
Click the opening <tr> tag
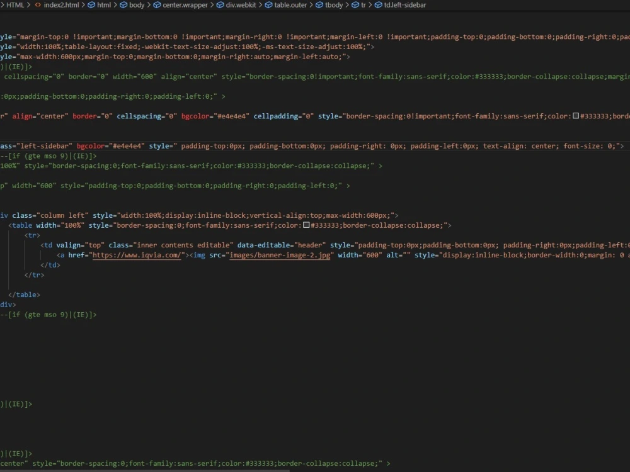coord(32,235)
